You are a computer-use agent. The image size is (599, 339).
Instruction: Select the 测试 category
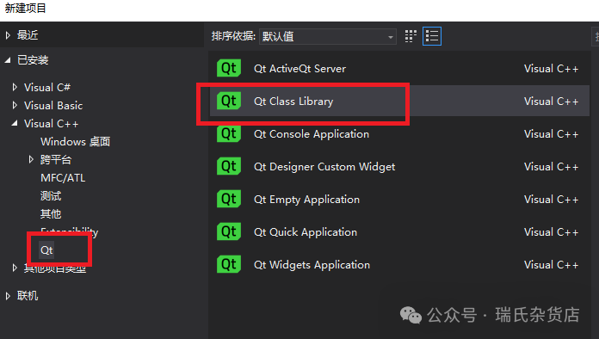51,196
